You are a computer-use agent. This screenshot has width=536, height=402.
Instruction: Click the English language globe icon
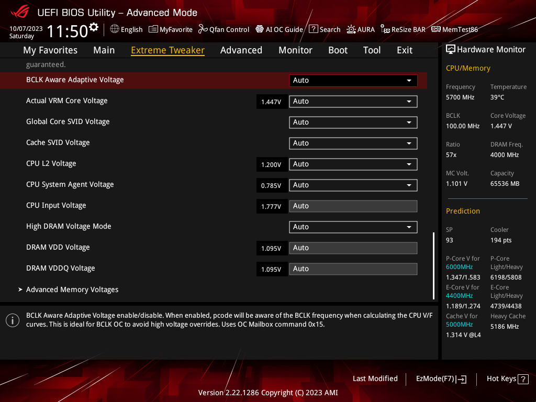click(115, 29)
